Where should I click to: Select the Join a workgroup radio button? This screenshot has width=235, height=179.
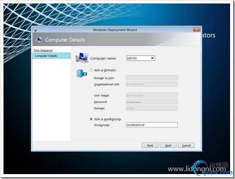91,119
